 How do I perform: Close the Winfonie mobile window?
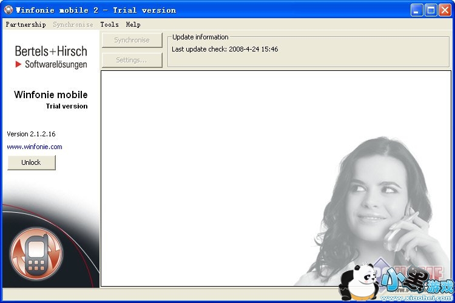pos(445,10)
